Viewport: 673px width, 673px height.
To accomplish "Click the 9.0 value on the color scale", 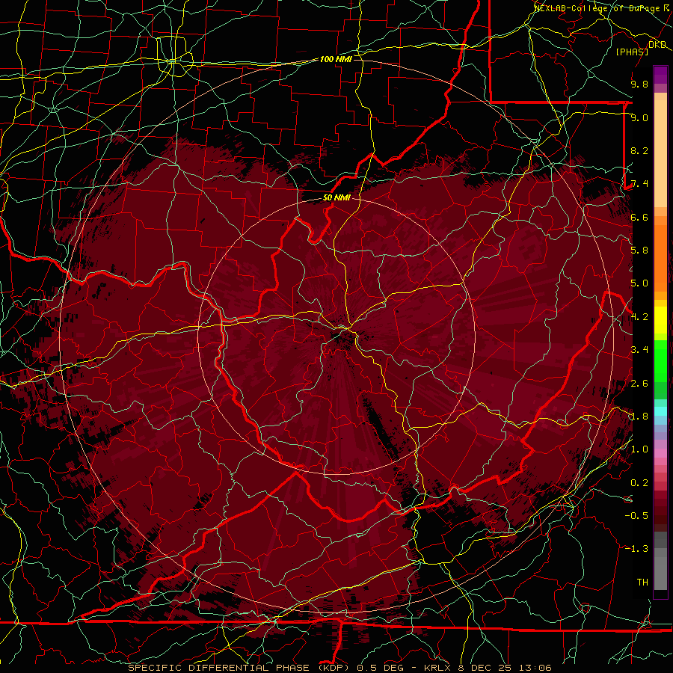I will click(x=639, y=117).
